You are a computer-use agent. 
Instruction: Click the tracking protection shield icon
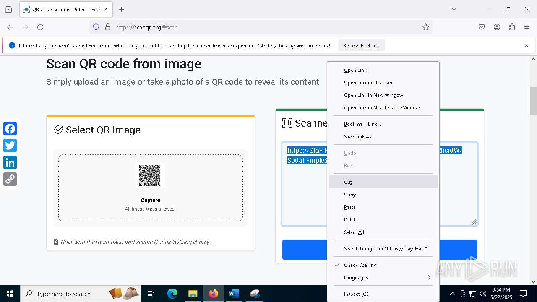(96, 27)
